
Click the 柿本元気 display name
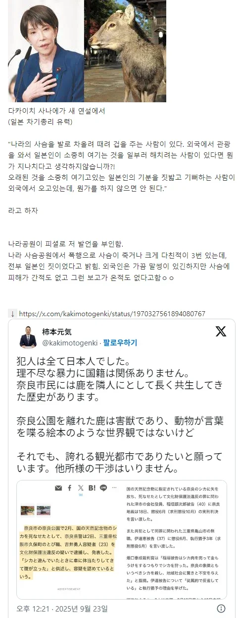[x=57, y=332]
